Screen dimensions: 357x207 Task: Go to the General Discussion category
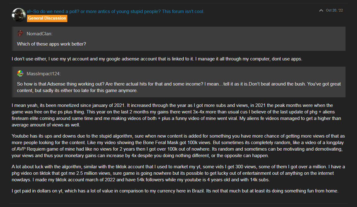[x=47, y=18]
